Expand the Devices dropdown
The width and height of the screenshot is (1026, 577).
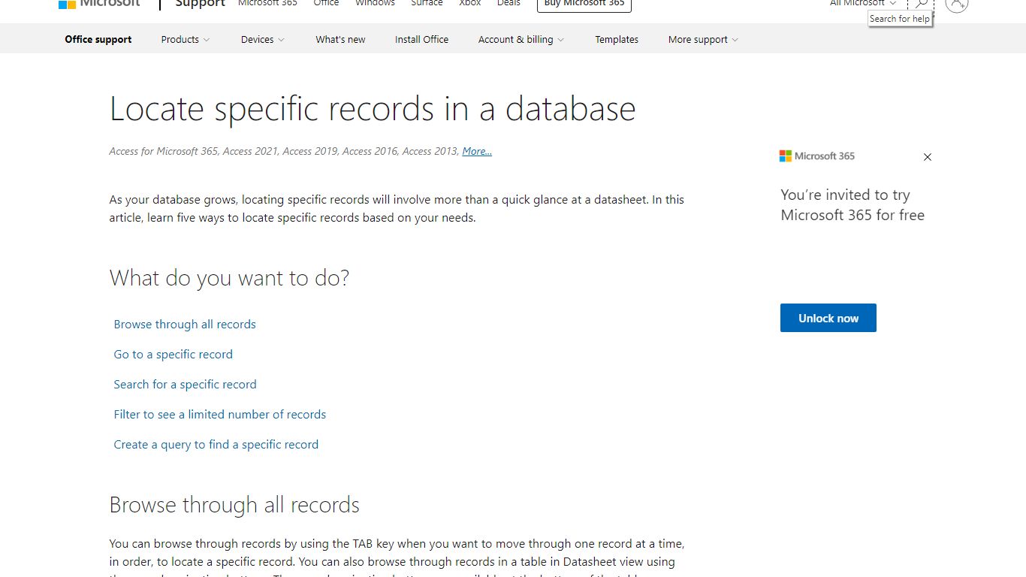tap(263, 39)
